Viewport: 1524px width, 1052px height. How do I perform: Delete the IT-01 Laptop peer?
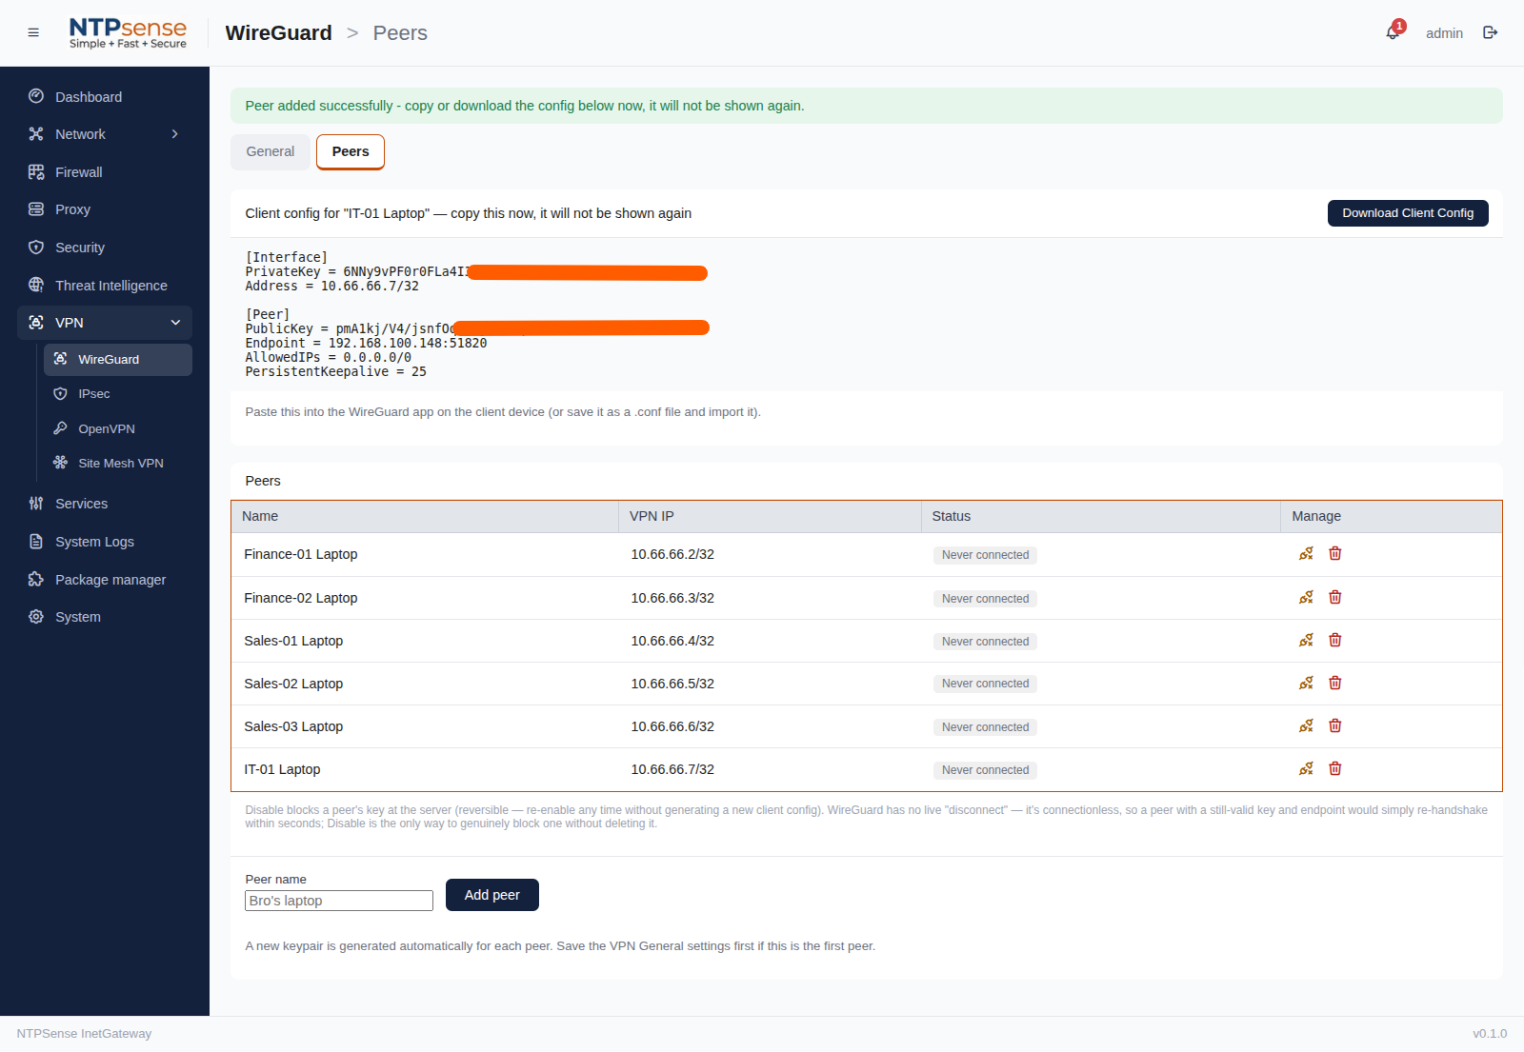pos(1335,769)
